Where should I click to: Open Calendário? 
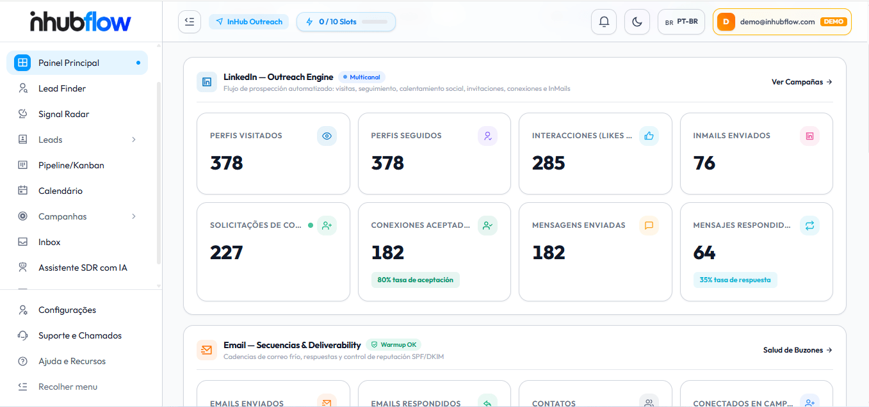77,191
